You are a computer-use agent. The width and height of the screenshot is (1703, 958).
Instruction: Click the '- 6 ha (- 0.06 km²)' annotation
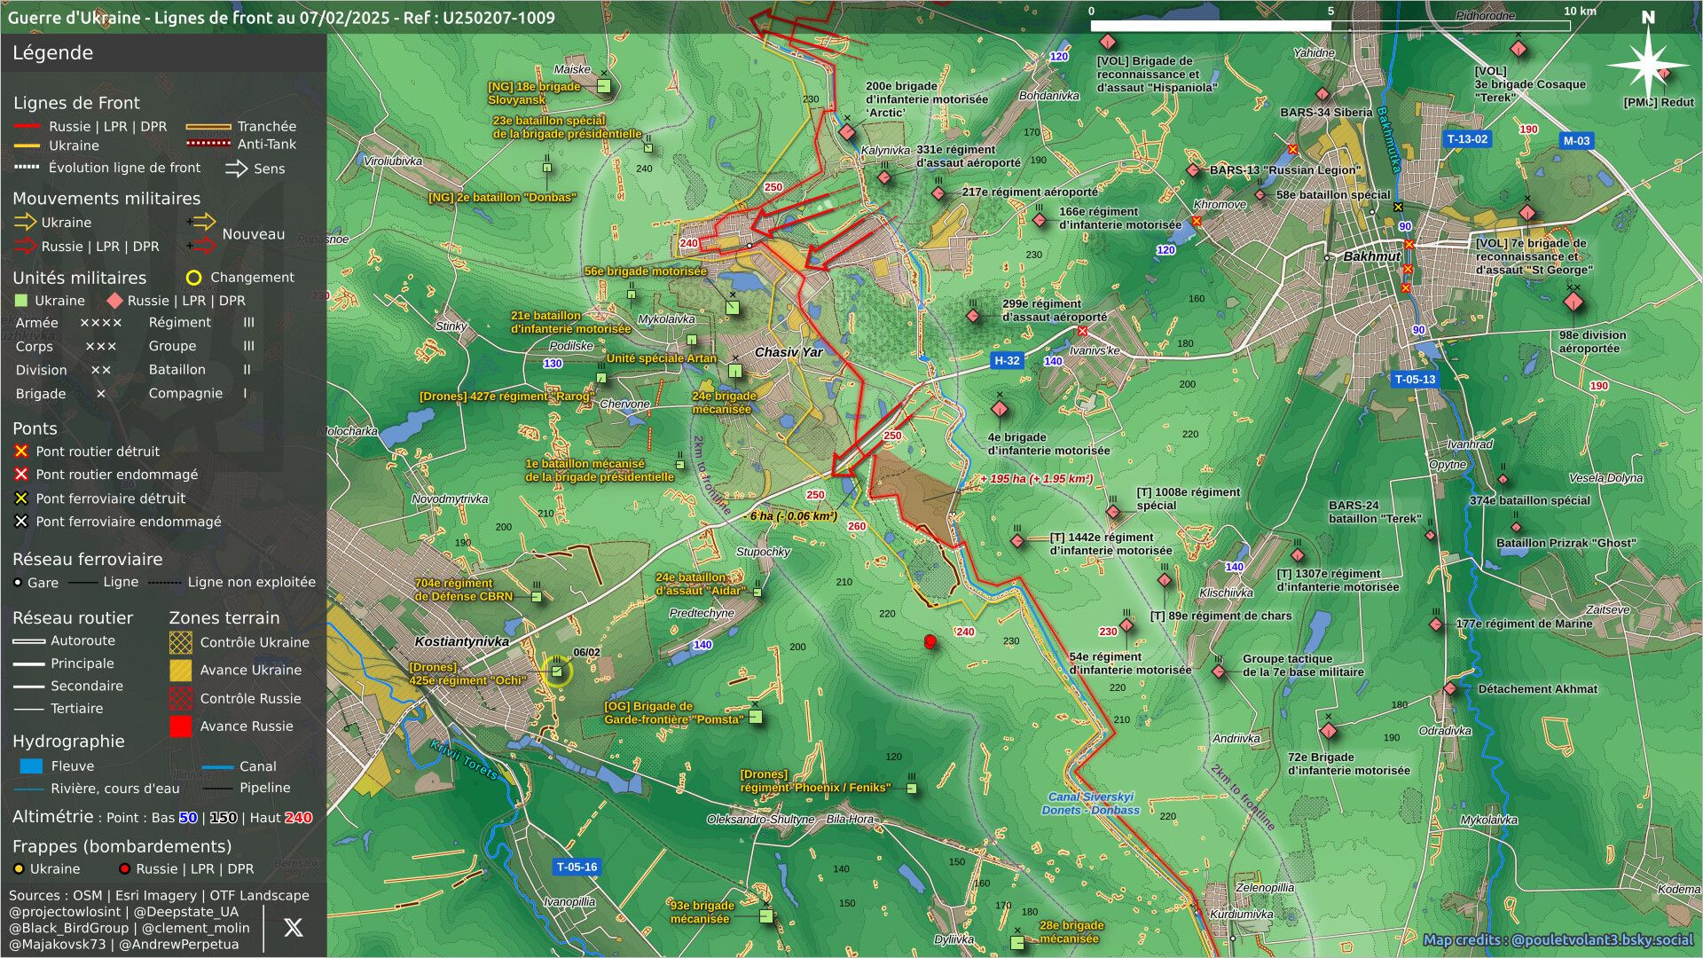point(790,515)
